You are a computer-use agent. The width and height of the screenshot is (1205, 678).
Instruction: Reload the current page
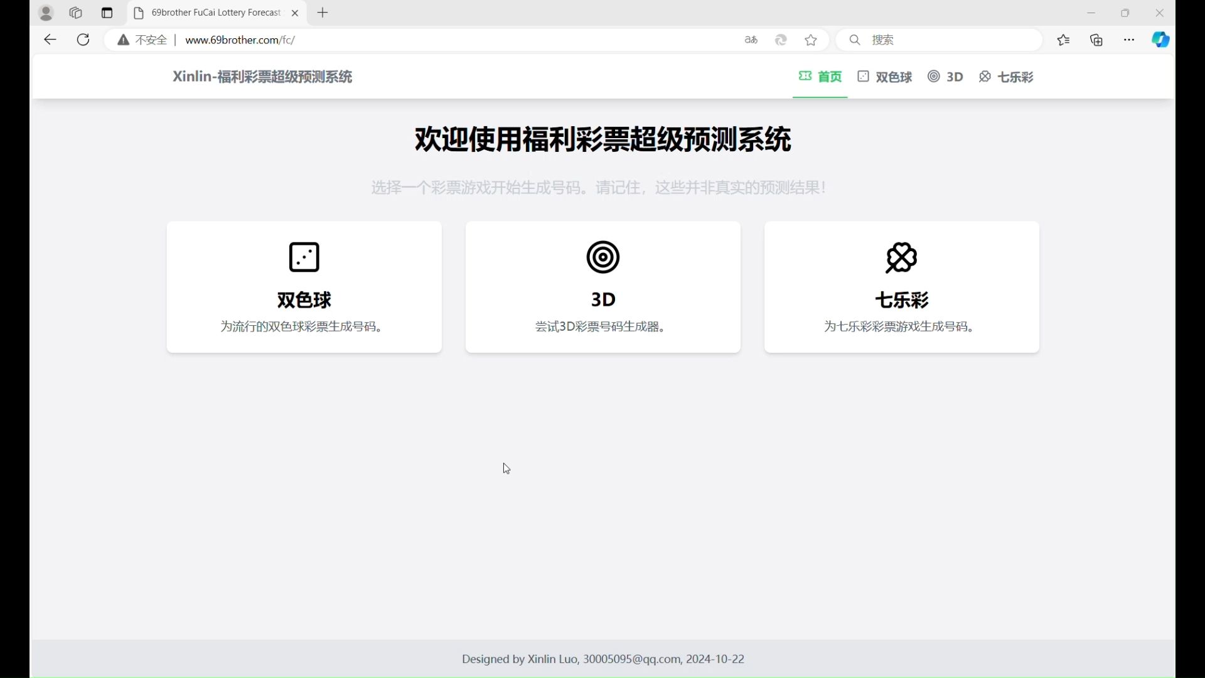pyautogui.click(x=83, y=40)
